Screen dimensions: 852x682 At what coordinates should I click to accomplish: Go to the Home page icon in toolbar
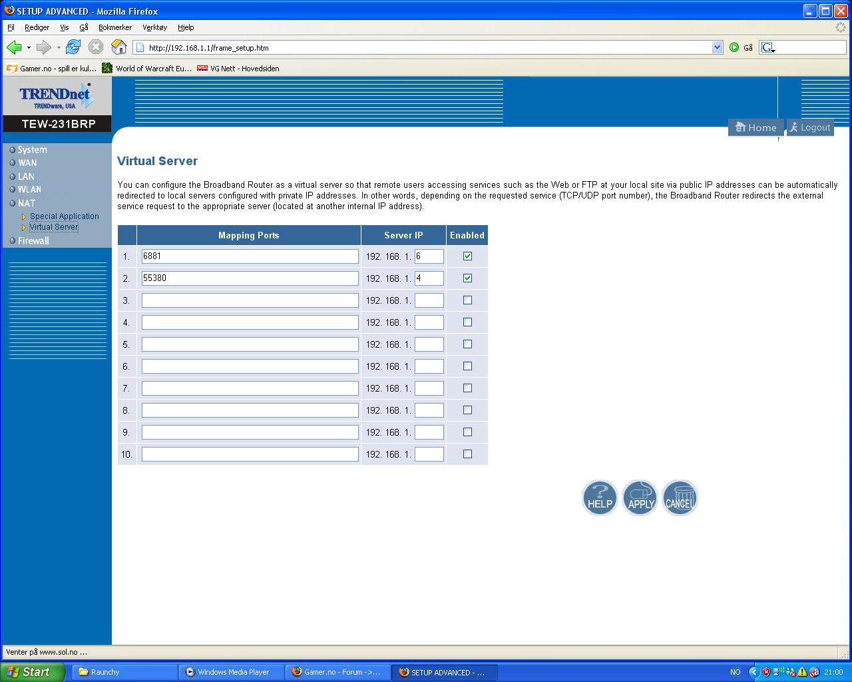tap(118, 47)
